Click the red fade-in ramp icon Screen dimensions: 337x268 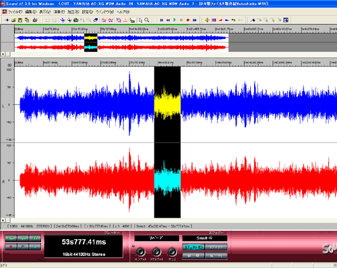click(220, 20)
